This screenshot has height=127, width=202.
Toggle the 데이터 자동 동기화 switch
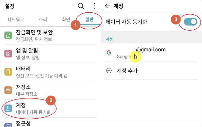[x=190, y=22]
